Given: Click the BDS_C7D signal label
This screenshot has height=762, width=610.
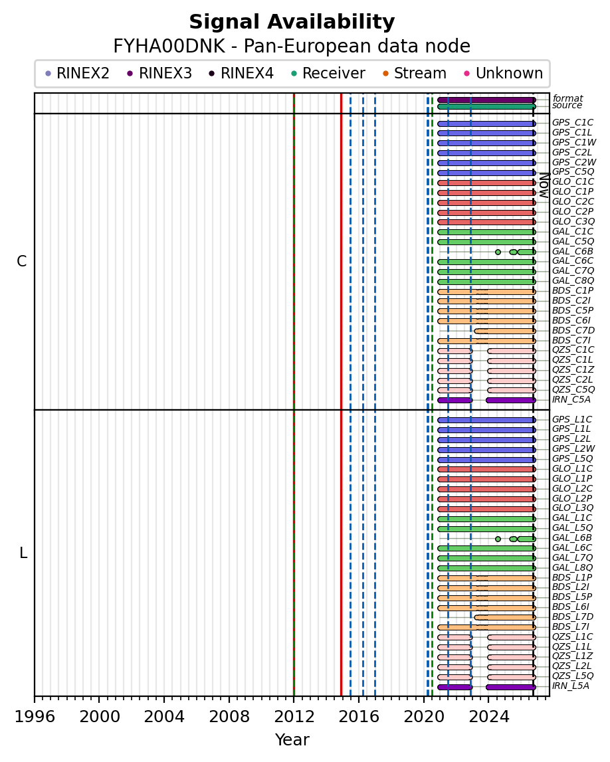Looking at the screenshot, I should point(573,330).
